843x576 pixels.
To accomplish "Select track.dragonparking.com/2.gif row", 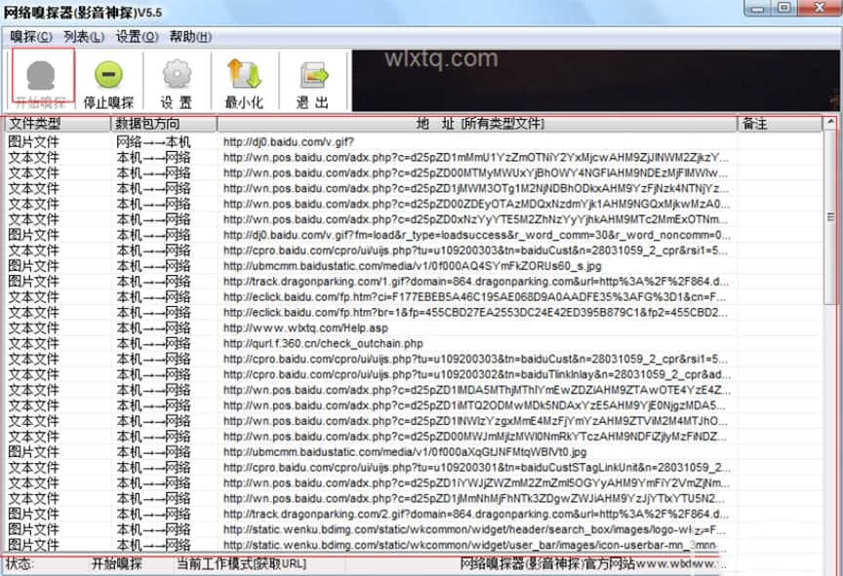I will 414,515.
